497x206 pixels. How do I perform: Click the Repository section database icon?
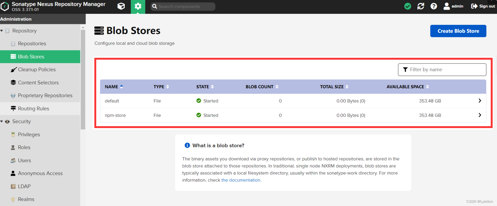tap(7, 31)
